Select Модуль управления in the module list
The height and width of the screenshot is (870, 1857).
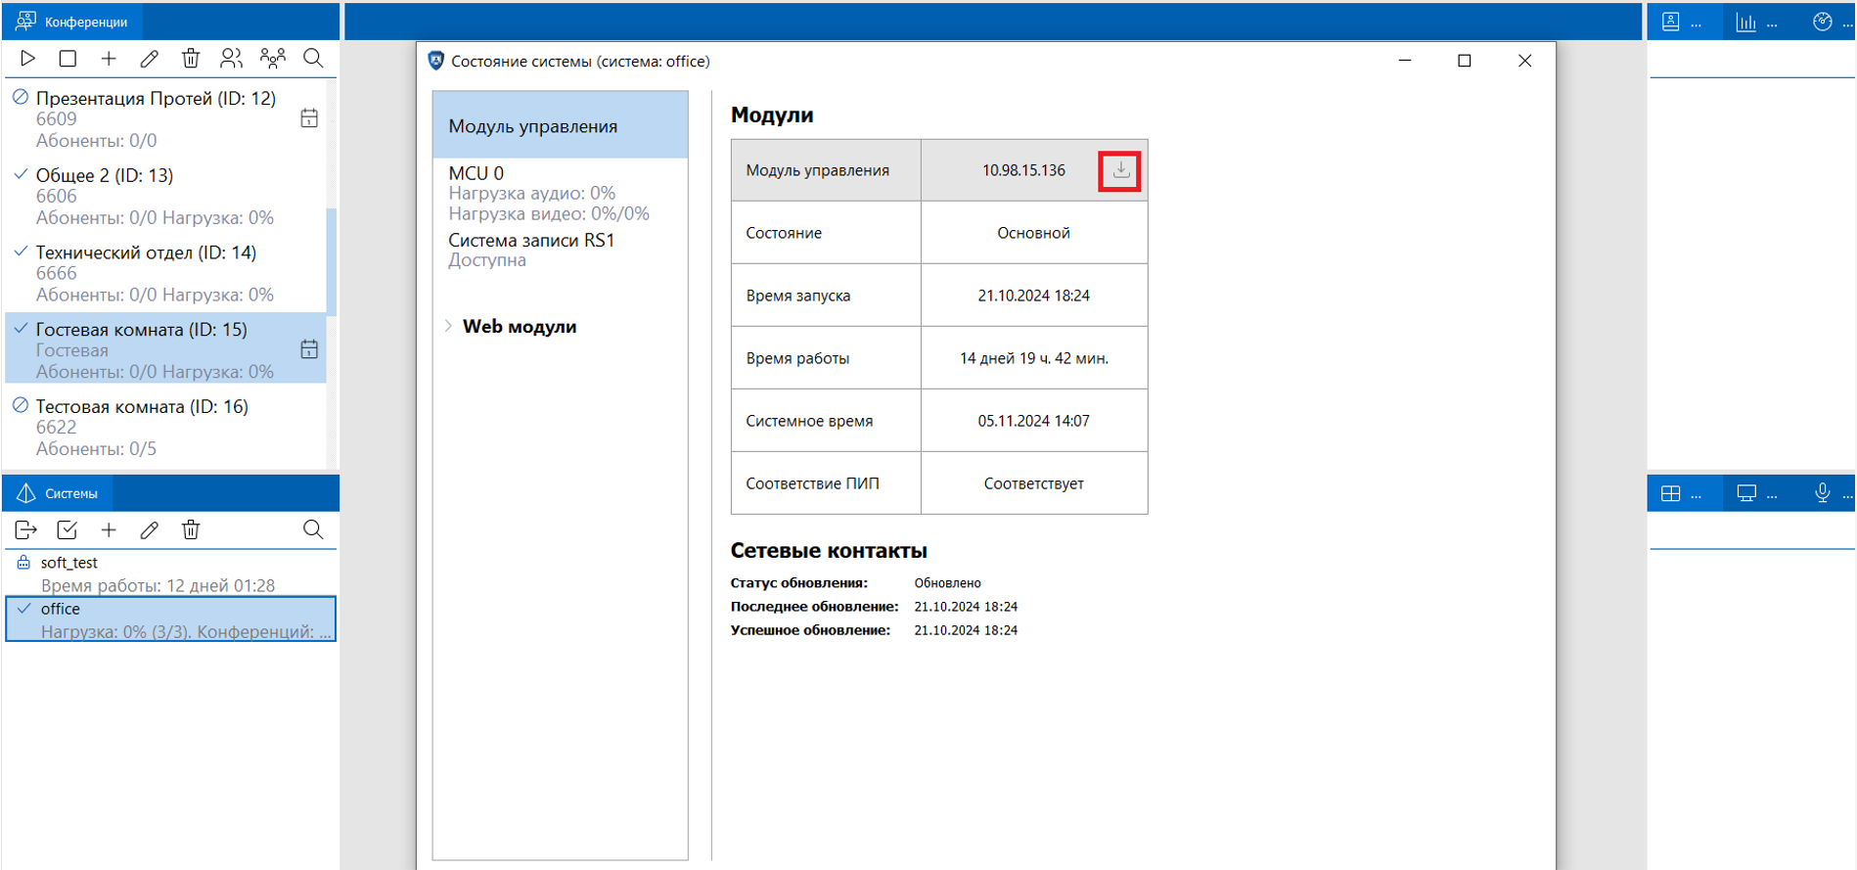tap(561, 125)
